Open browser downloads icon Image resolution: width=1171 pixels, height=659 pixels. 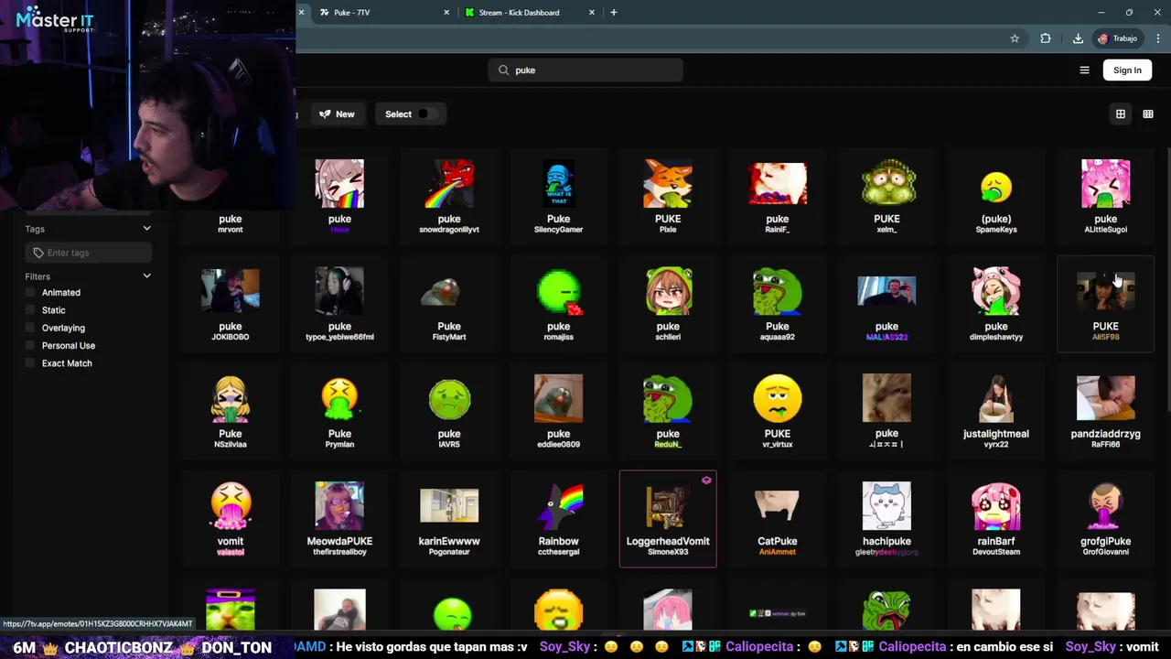1078,38
